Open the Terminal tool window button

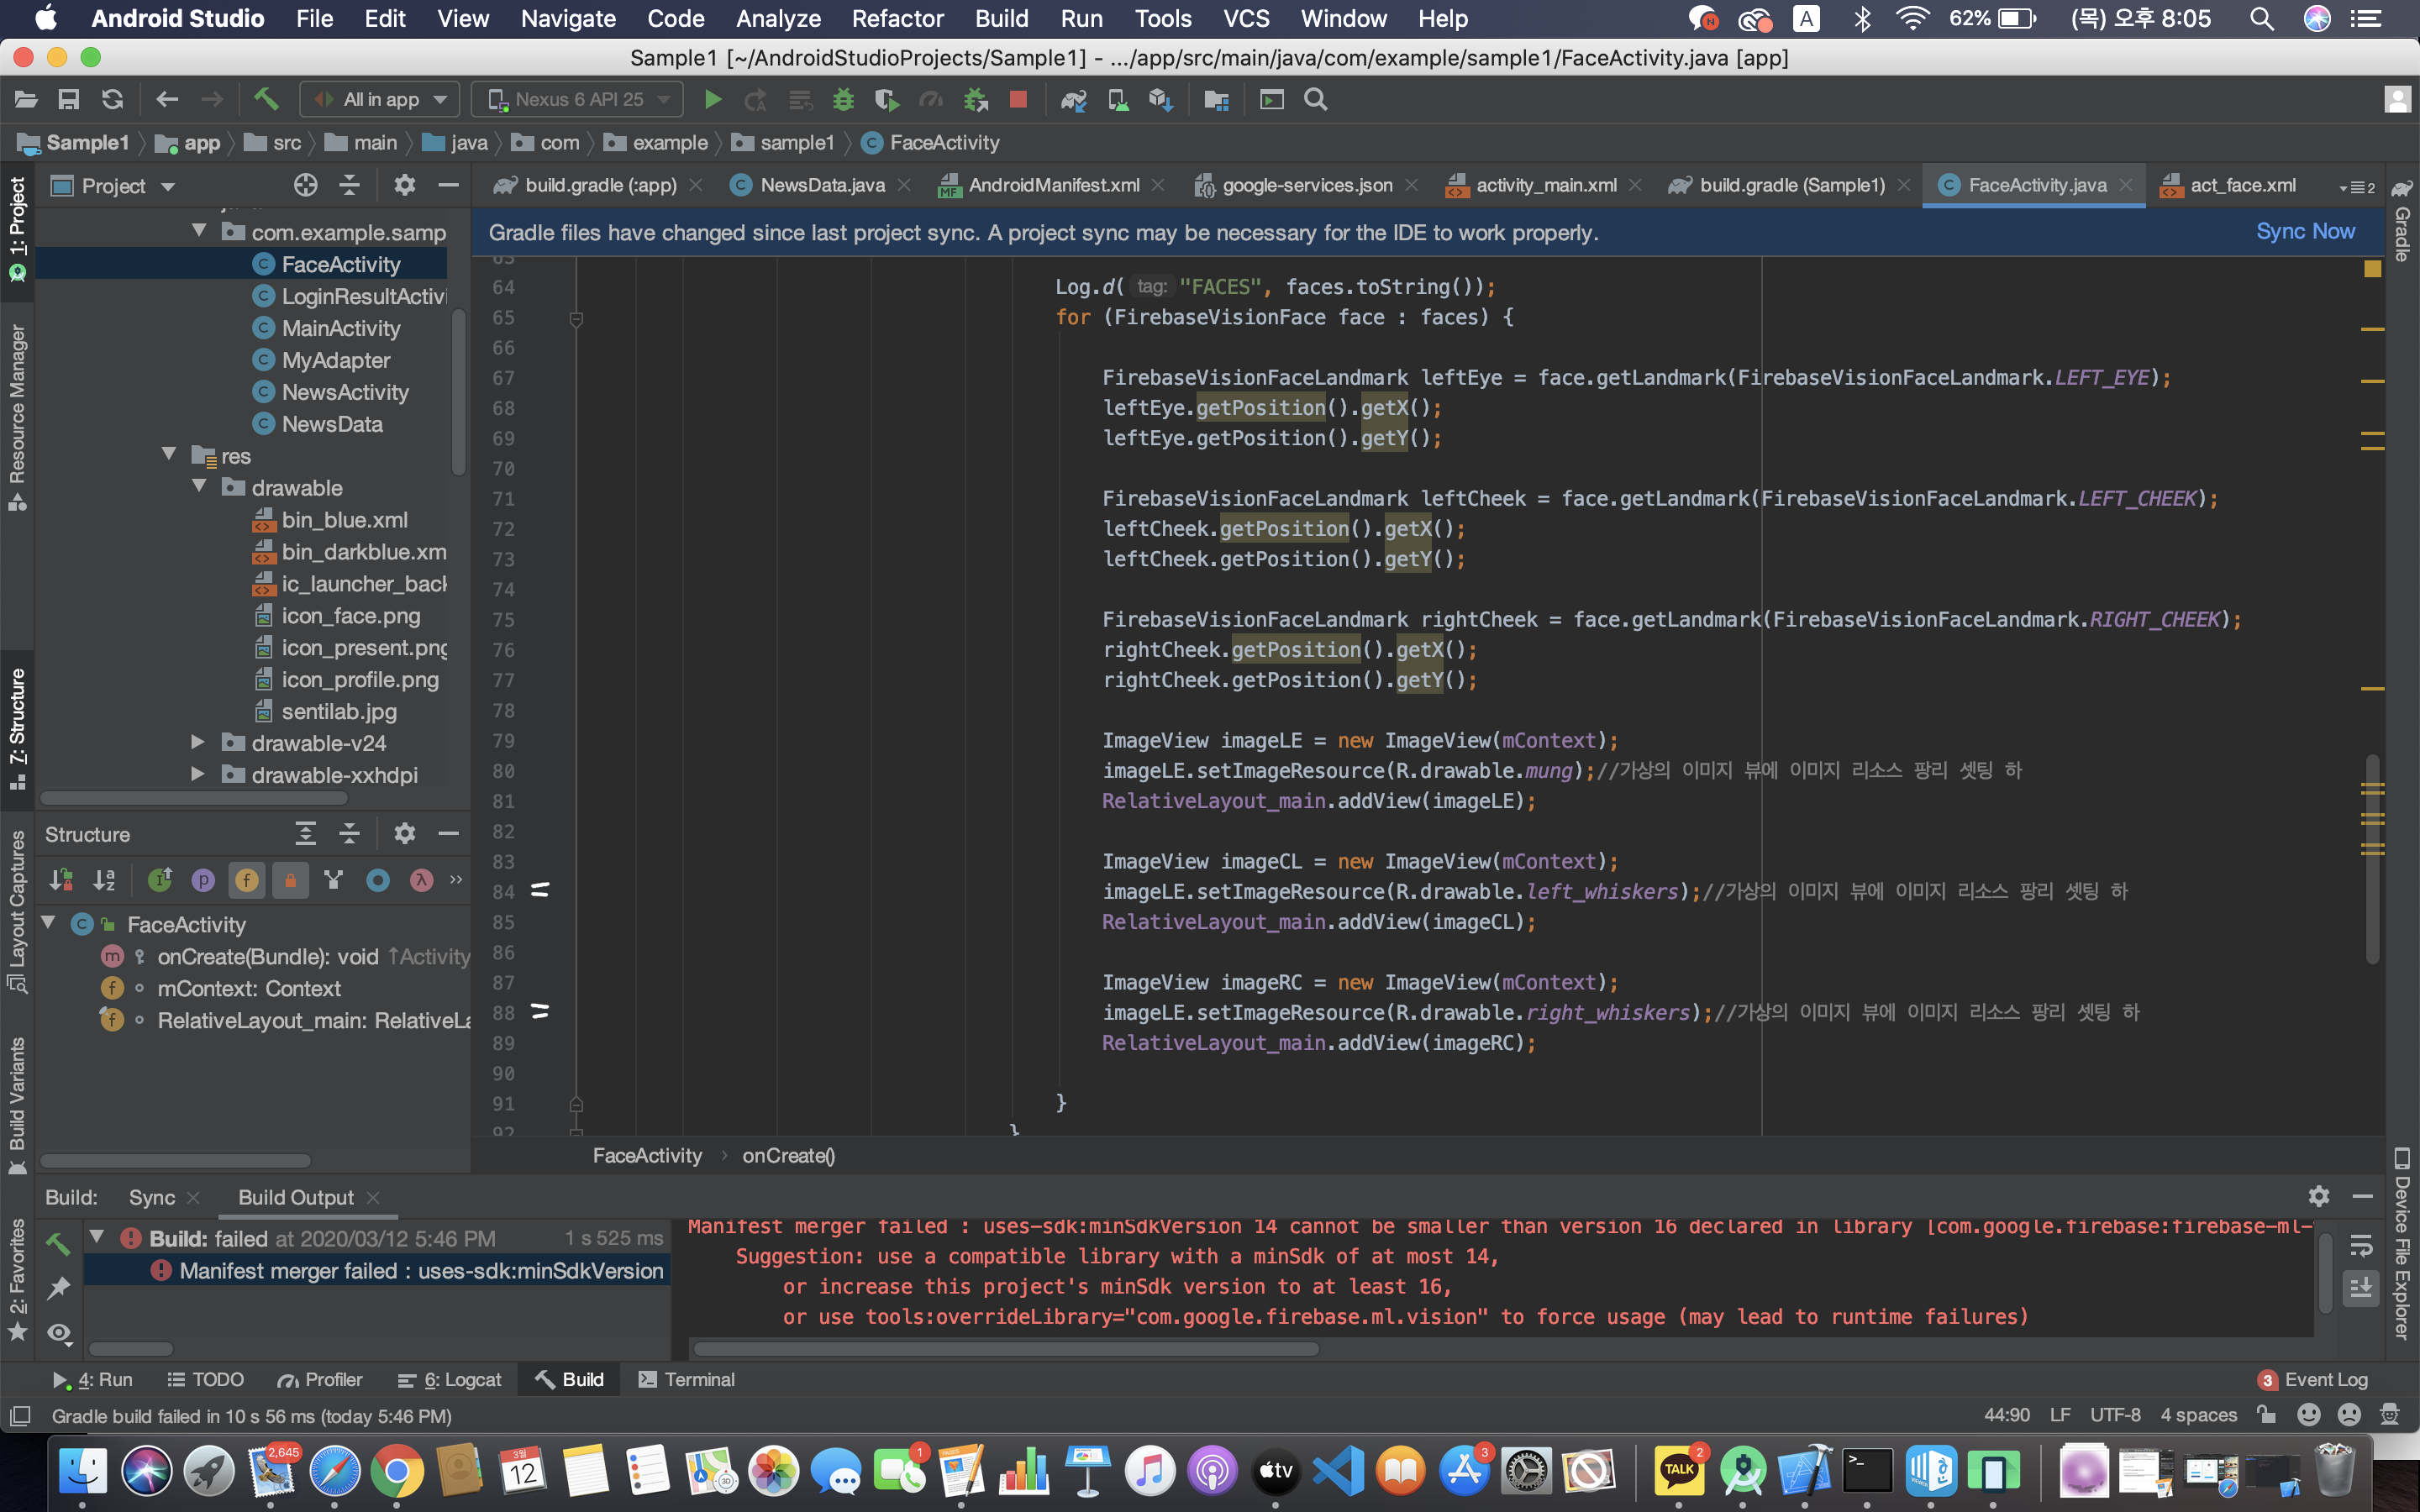point(687,1379)
